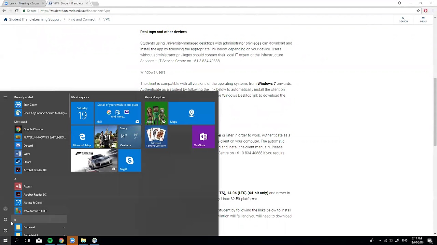Open Word from the Most used list
Viewport: 437px width, 245px height.
(x=40, y=154)
